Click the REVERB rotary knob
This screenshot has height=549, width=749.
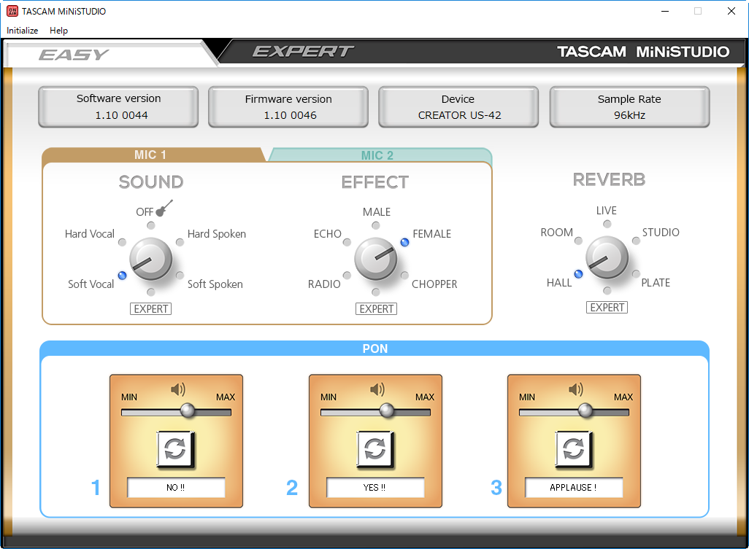(607, 258)
